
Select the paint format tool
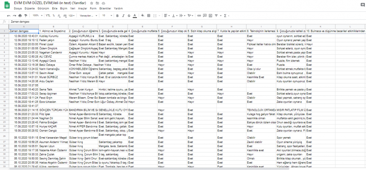(x=26, y=16)
